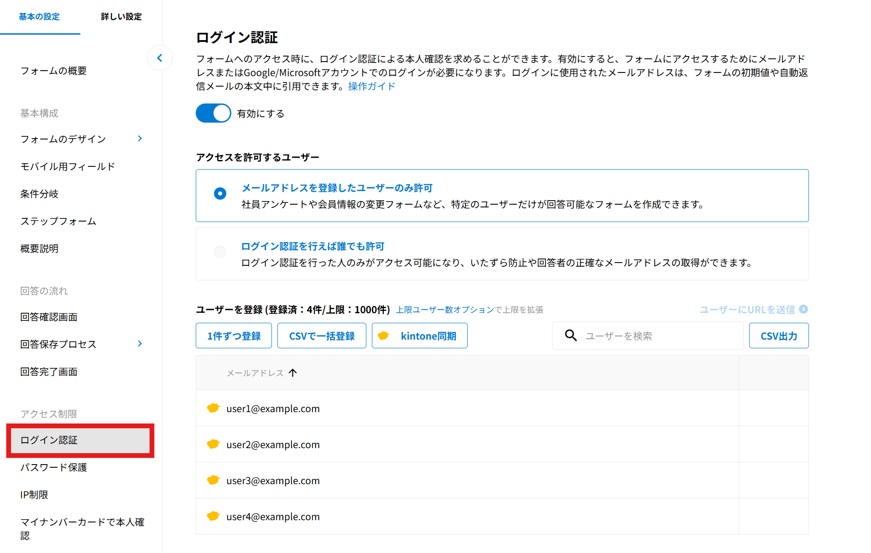871x553 pixels.
Task: Click the kintone cloud icon beside user4@example.com
Action: tap(213, 516)
